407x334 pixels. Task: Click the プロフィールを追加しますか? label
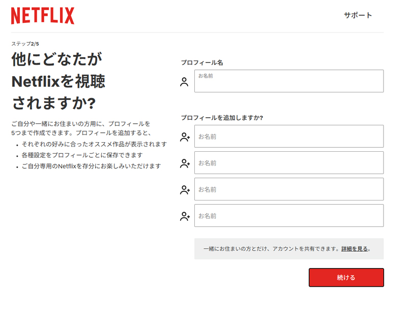coord(222,117)
